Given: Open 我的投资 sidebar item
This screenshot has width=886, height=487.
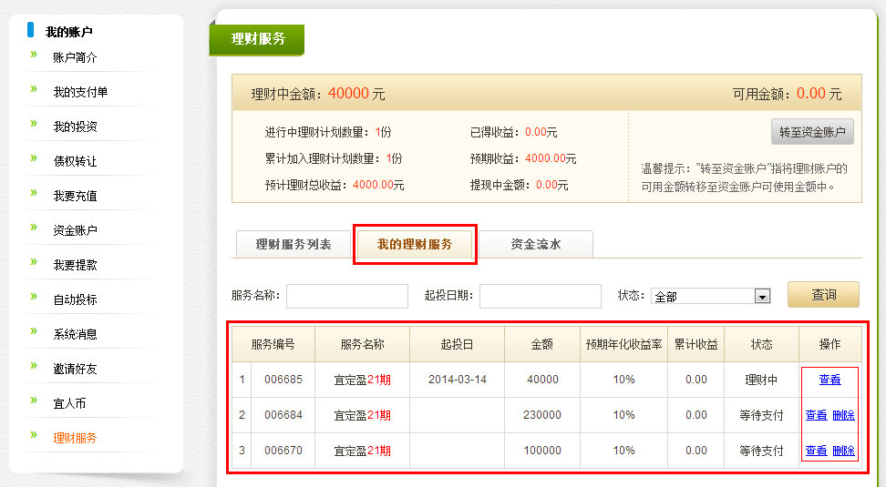Looking at the screenshot, I should [x=75, y=127].
